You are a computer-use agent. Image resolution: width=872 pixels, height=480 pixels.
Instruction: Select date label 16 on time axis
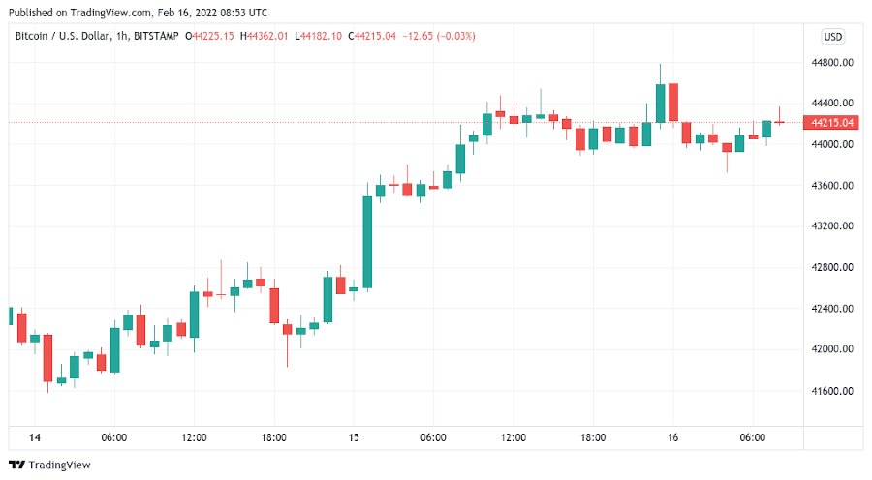(x=672, y=437)
